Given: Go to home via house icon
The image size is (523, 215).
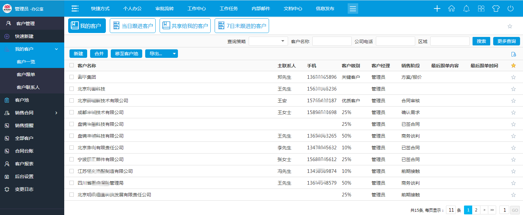Looking at the screenshot, I should pos(452,8).
